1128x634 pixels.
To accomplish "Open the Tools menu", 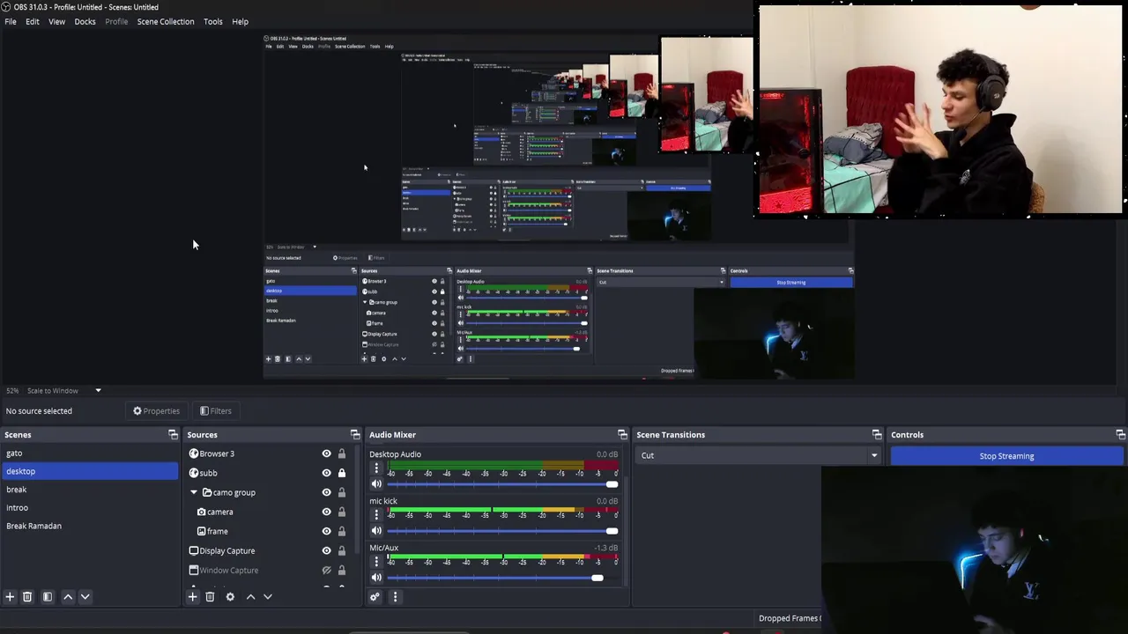I will point(213,21).
